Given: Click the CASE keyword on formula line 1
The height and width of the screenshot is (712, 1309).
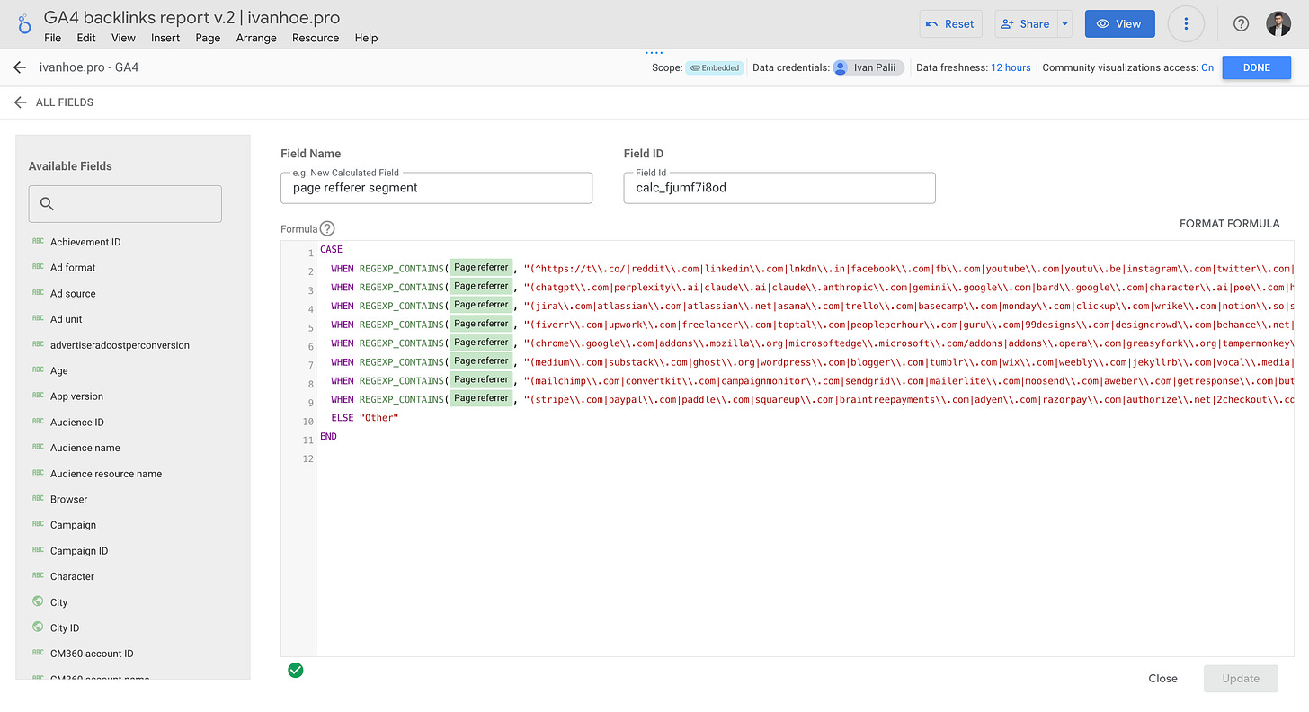Looking at the screenshot, I should click(331, 249).
